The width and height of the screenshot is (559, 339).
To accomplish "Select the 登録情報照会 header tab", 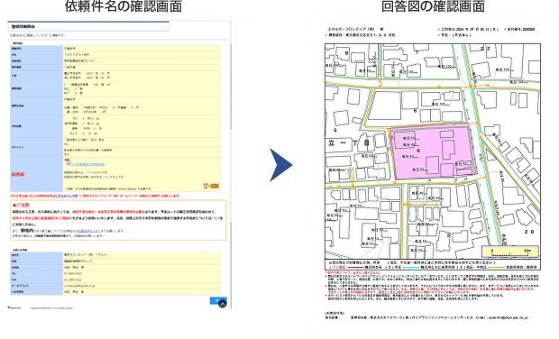I will tap(88, 26).
